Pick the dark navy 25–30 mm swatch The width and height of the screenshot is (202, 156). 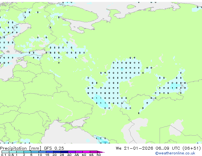tap(64, 152)
